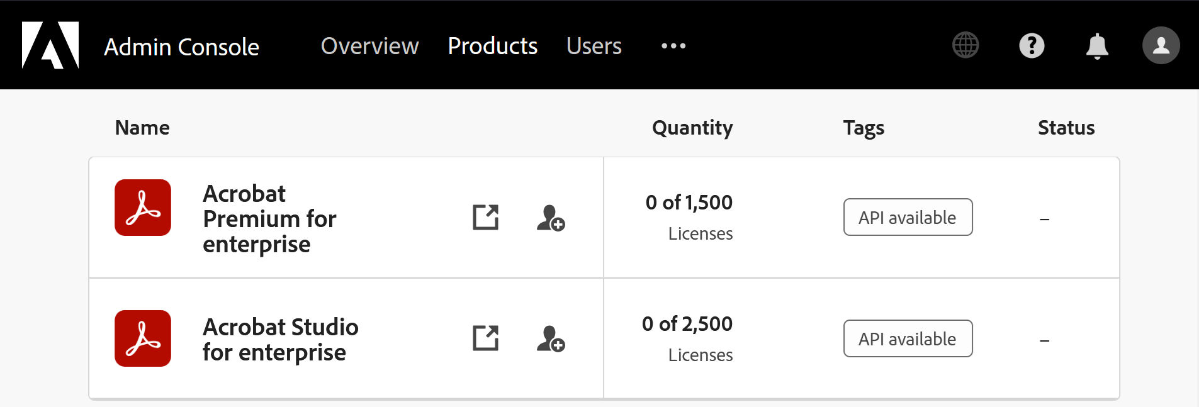Open the language globe icon

[x=965, y=45]
